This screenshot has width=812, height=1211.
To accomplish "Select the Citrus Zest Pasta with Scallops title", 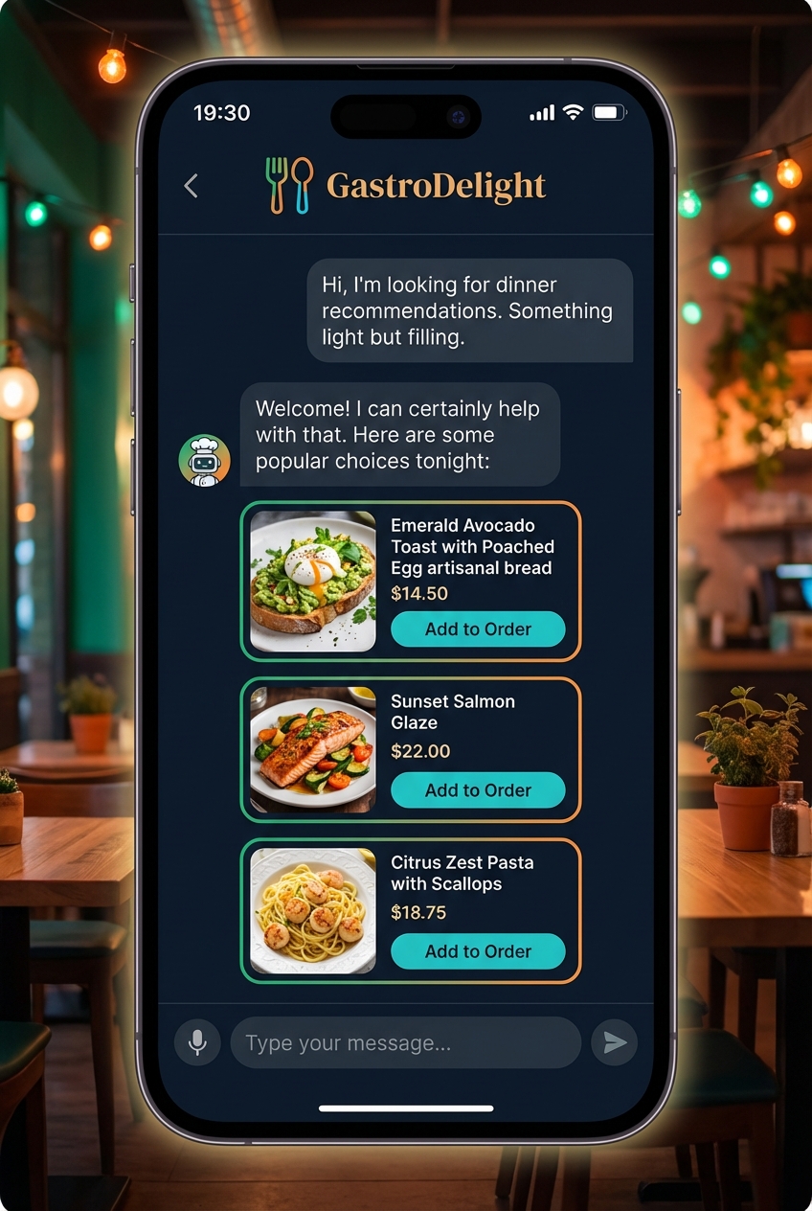I will [x=462, y=873].
